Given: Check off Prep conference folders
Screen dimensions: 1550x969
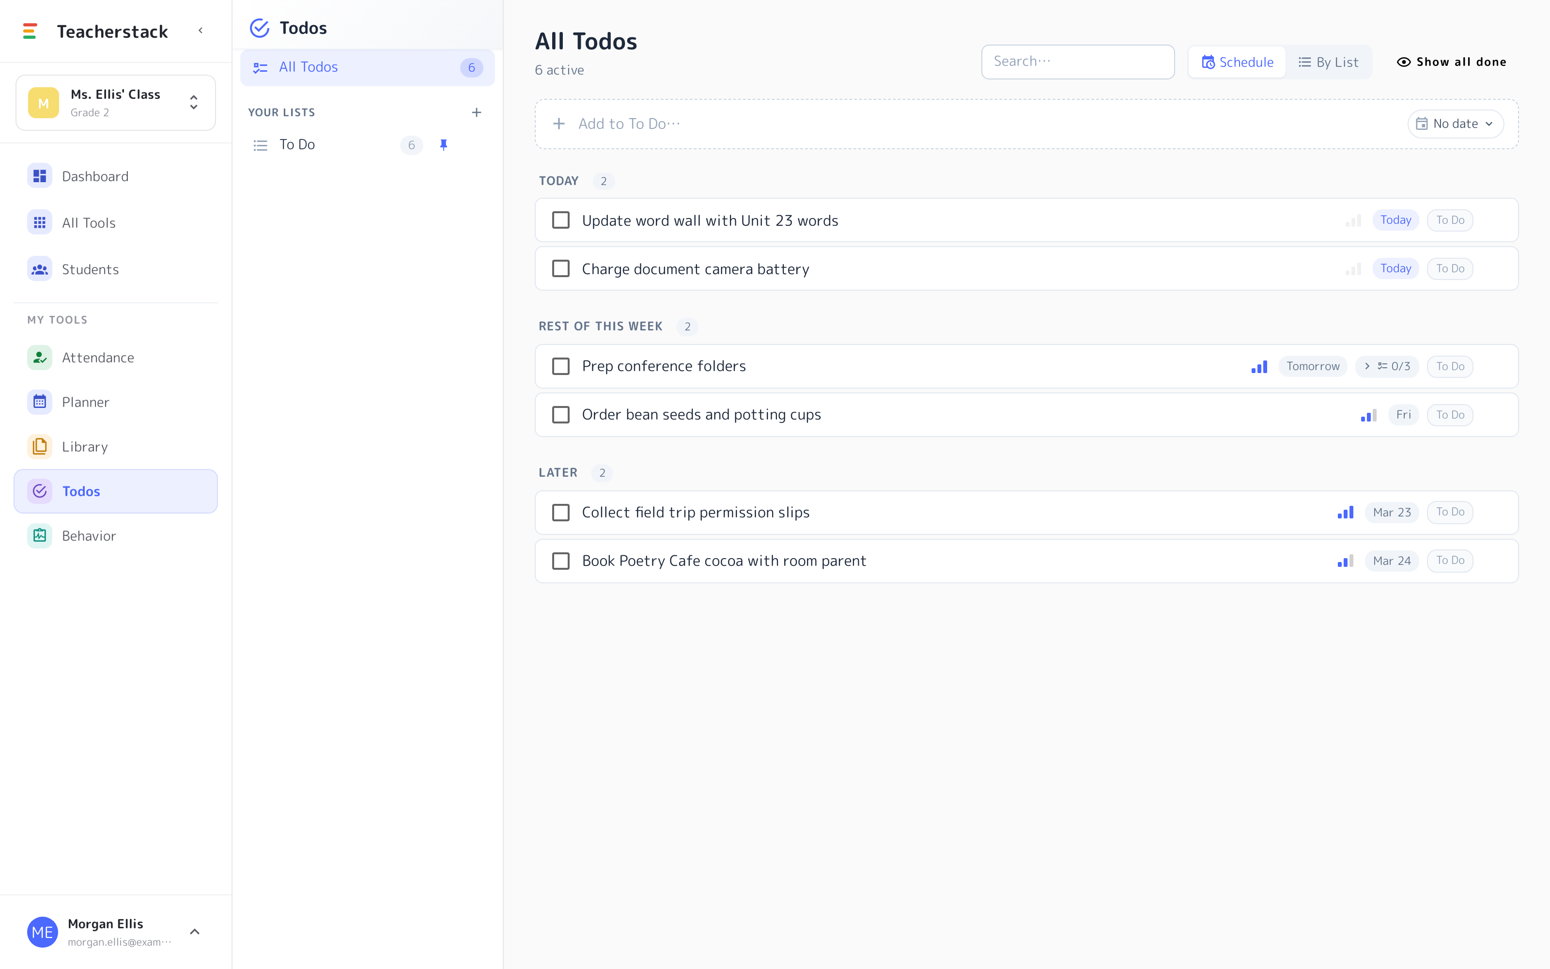Looking at the screenshot, I should [560, 366].
